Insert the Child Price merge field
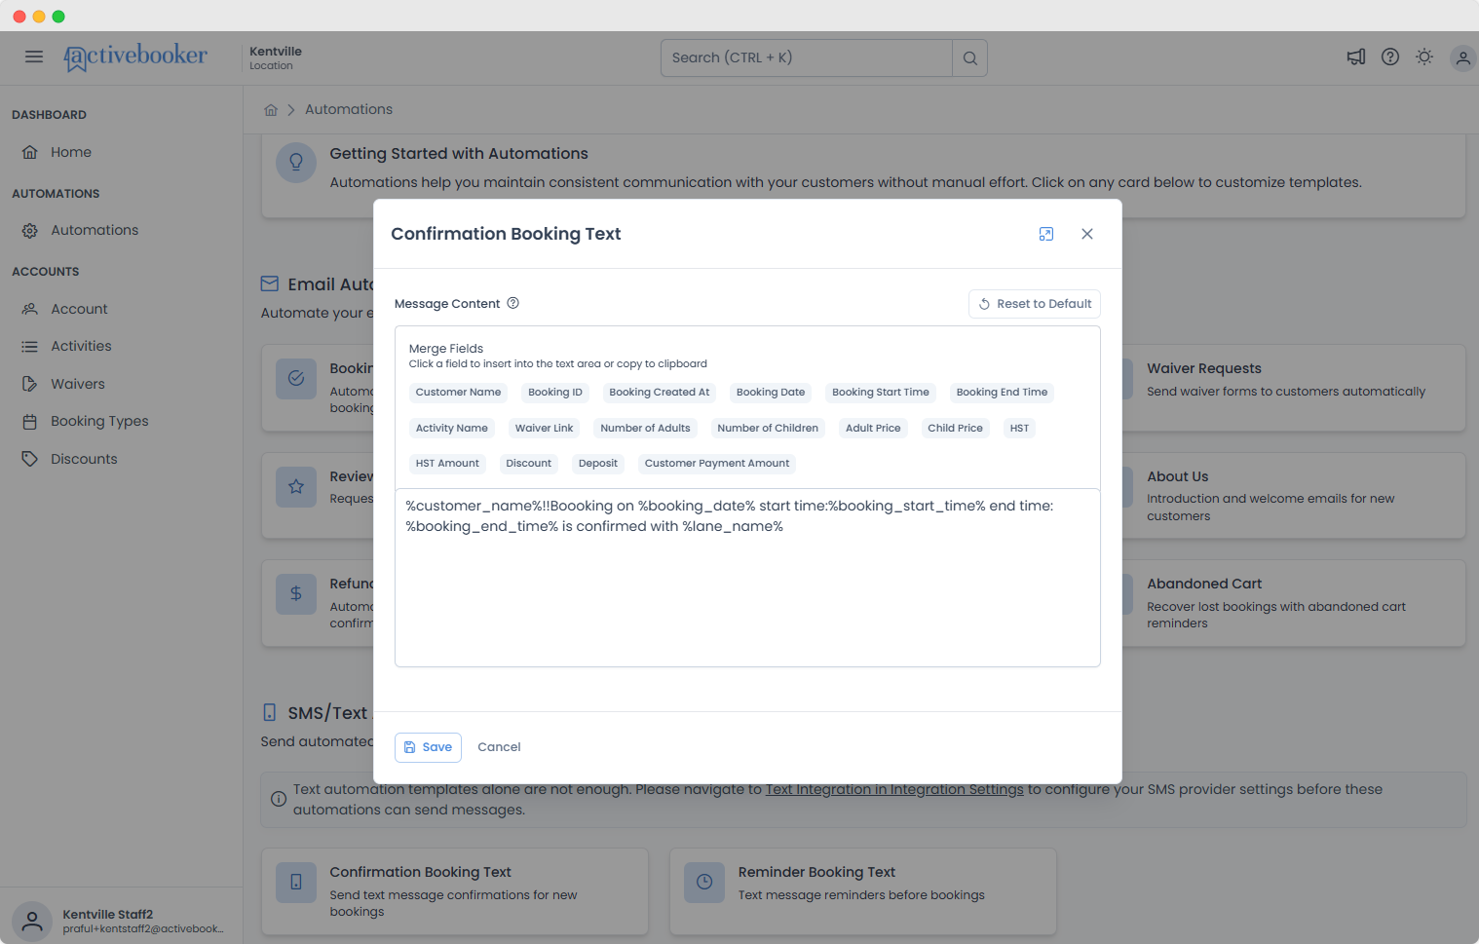 click(955, 429)
